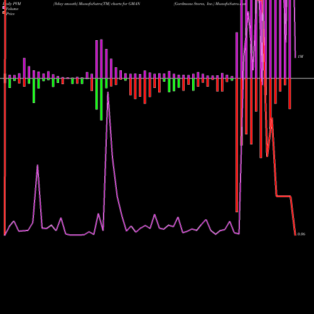
Task: Click the magenta Volume legend swatch
Action: 4,8
